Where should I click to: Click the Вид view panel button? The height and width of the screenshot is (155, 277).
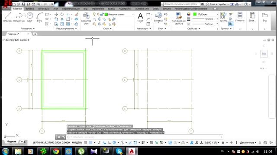pyautogui.click(x=264, y=17)
